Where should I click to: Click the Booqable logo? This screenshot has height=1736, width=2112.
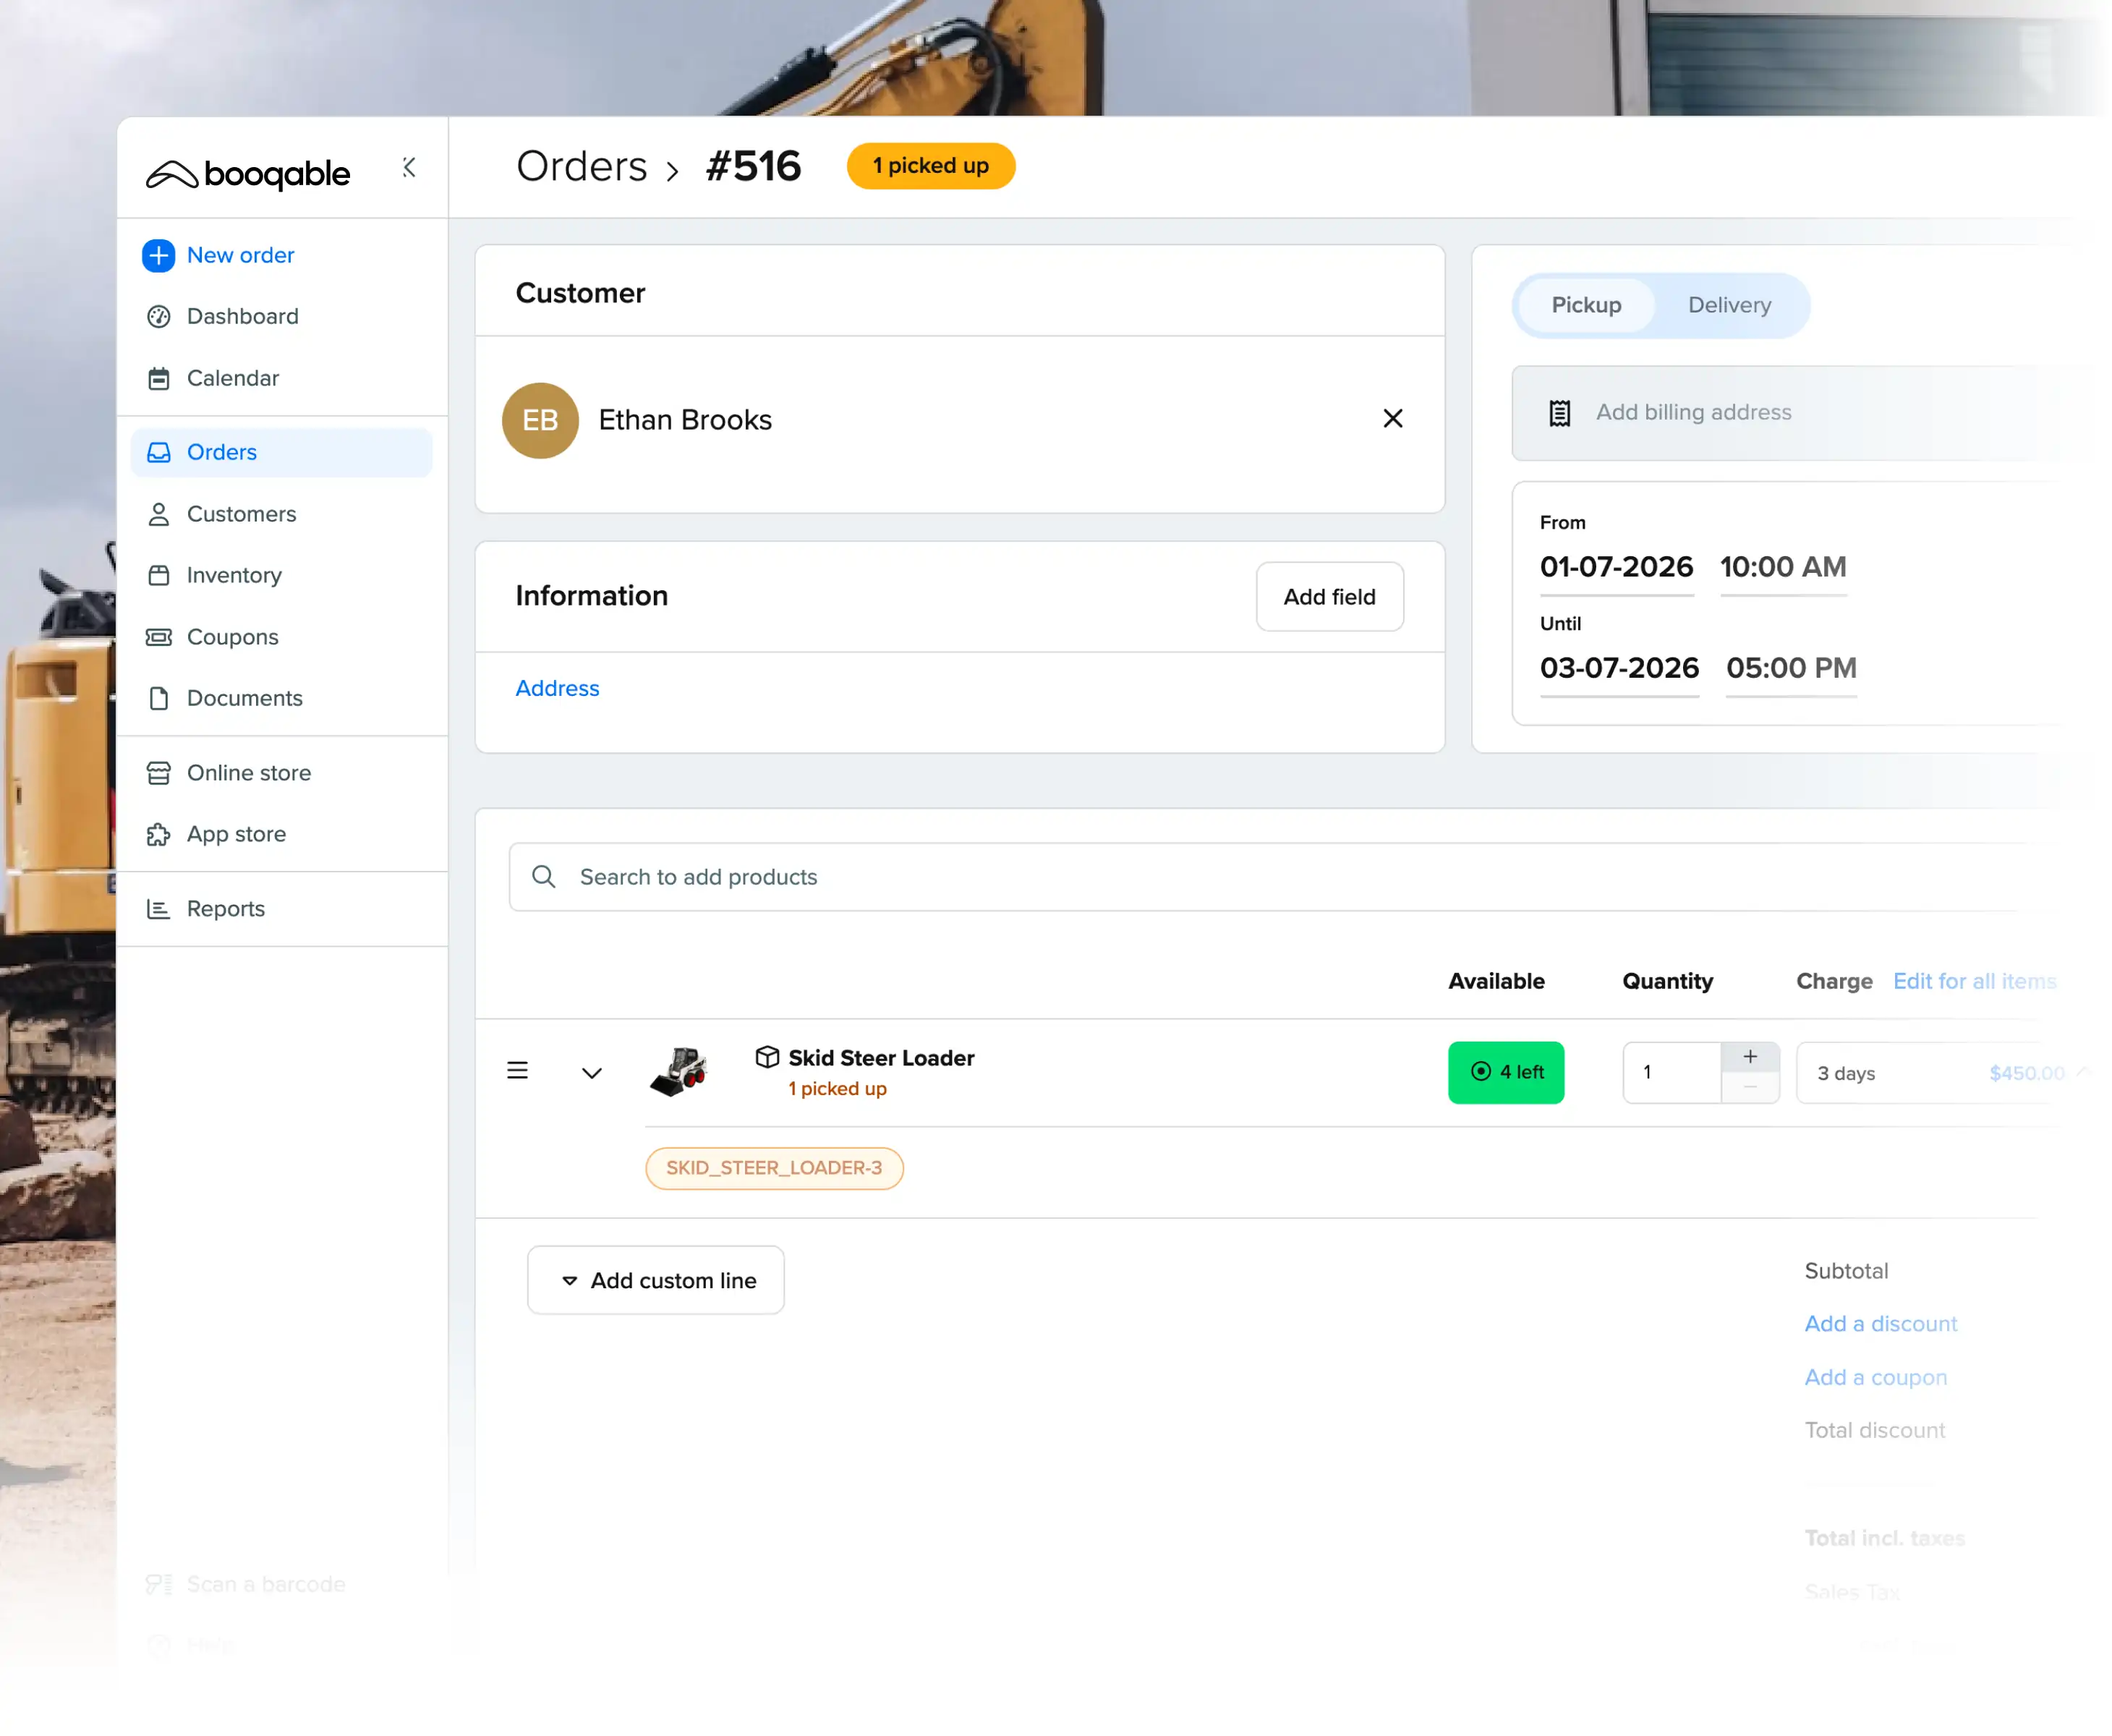click(248, 174)
